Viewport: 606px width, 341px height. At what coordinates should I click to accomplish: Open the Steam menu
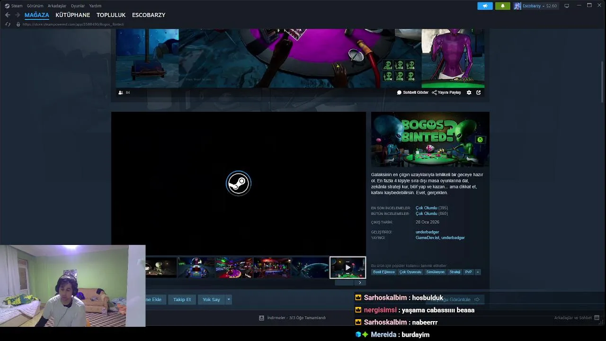pos(14,6)
